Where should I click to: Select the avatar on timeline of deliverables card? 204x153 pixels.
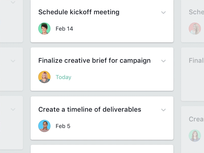tap(44, 126)
